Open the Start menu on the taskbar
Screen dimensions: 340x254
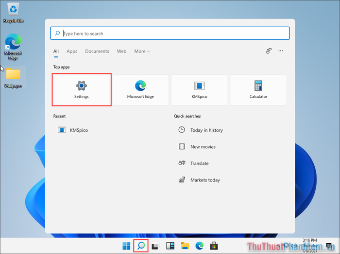pyautogui.click(x=126, y=246)
